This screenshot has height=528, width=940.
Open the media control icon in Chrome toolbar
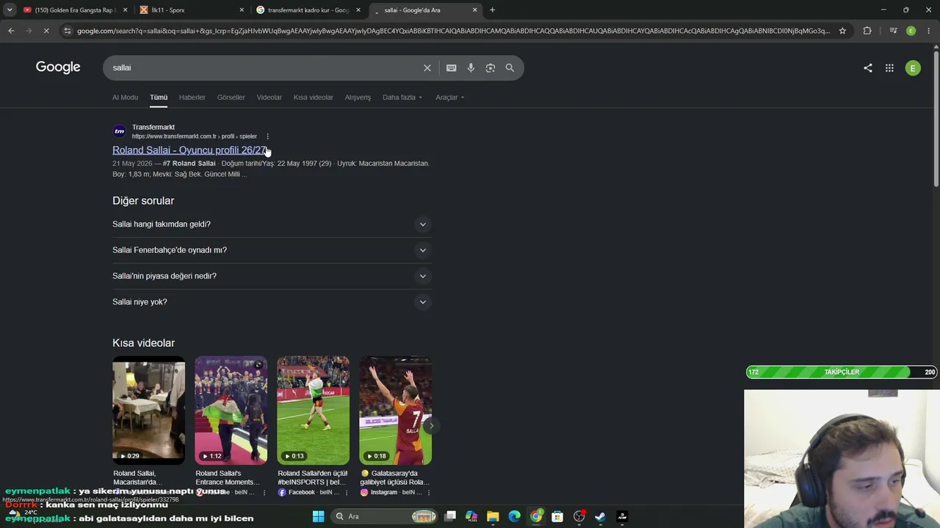(x=893, y=31)
